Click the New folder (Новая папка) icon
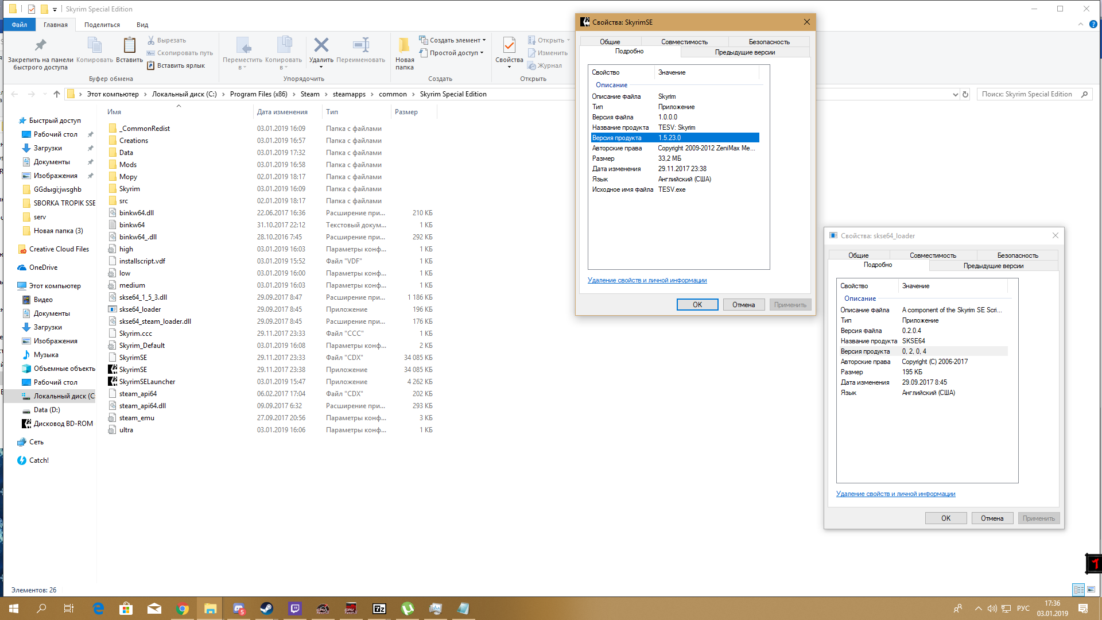 404,46
